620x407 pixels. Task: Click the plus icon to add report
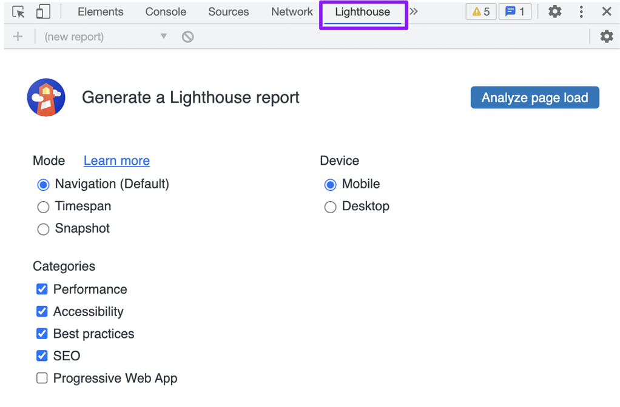(18, 37)
